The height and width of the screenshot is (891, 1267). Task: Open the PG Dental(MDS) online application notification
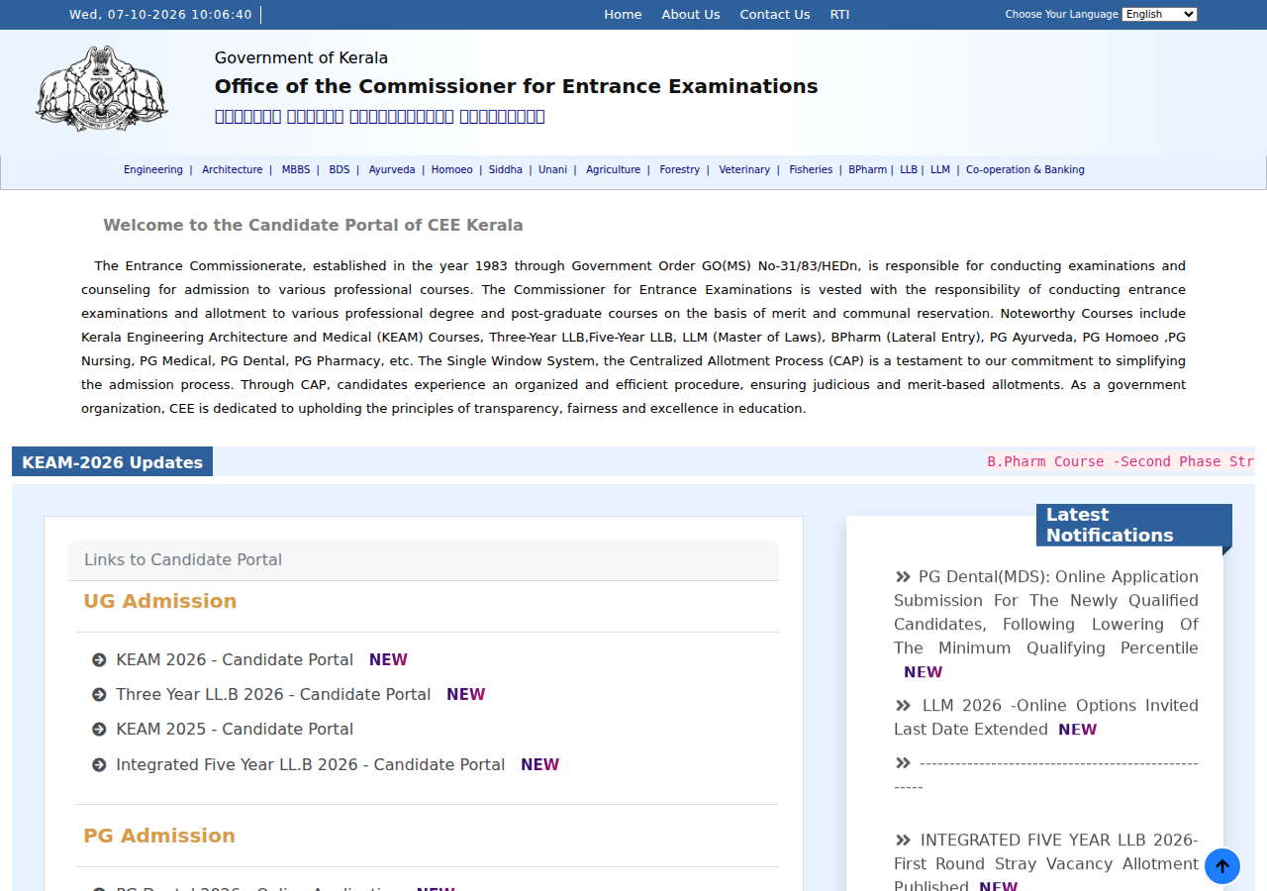click(x=1046, y=613)
